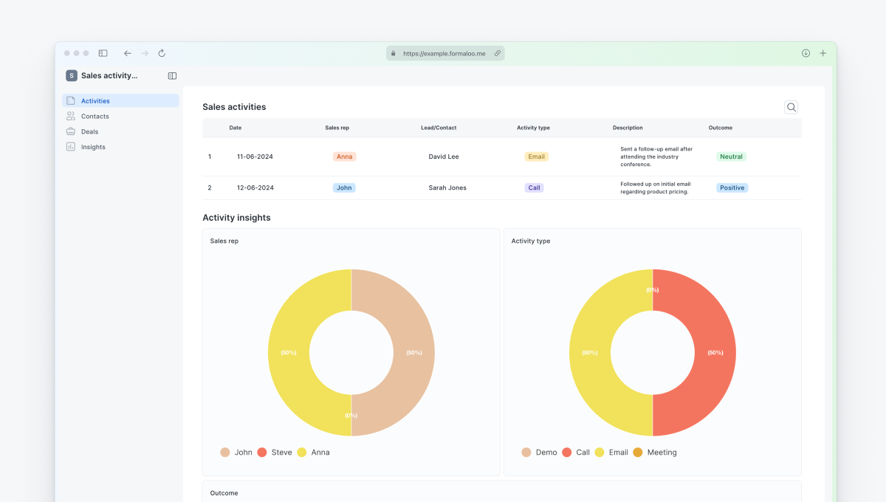The image size is (886, 502).
Task: Toggle the Anna legend swatch
Action: pos(302,452)
